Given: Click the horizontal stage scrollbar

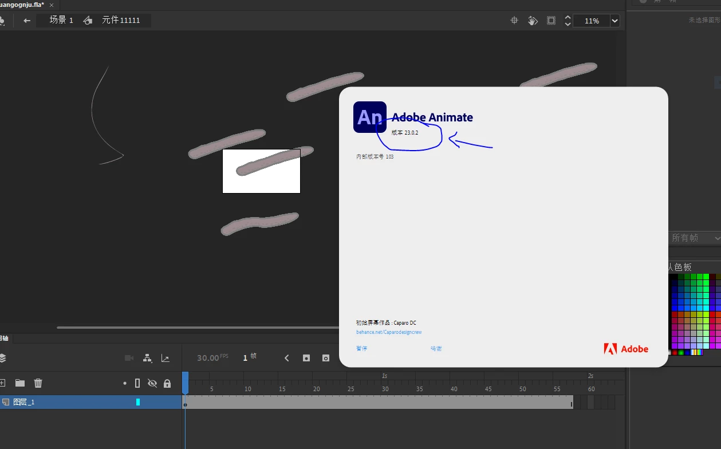Looking at the screenshot, I should pos(198,328).
